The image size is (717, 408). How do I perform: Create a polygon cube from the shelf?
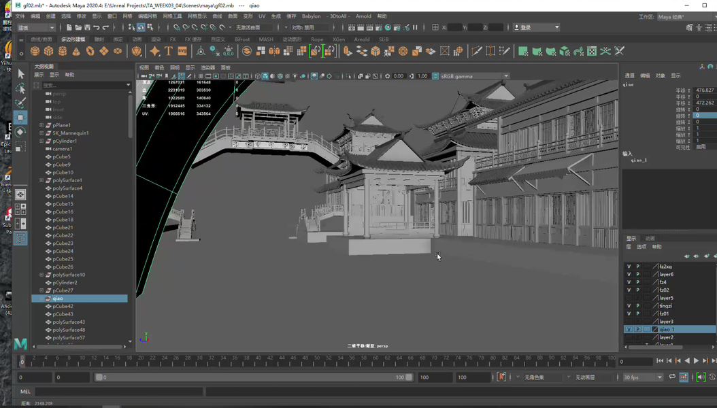click(48, 51)
